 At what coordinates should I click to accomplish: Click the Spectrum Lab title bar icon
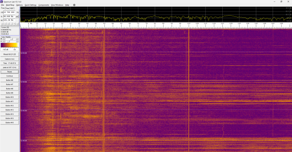pyautogui.click(x=2, y=1)
